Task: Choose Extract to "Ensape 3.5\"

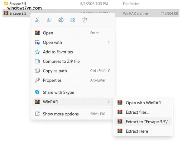Action: click(143, 122)
